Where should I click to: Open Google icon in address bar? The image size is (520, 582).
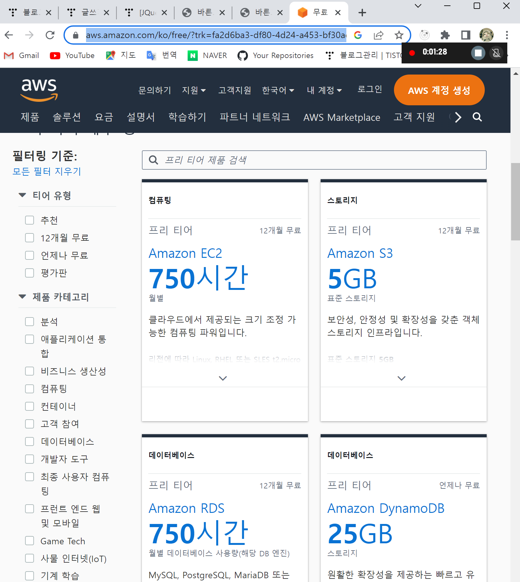click(358, 35)
